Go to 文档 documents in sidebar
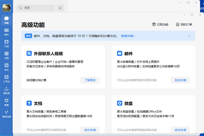The image size is (204, 136). tap(6, 44)
